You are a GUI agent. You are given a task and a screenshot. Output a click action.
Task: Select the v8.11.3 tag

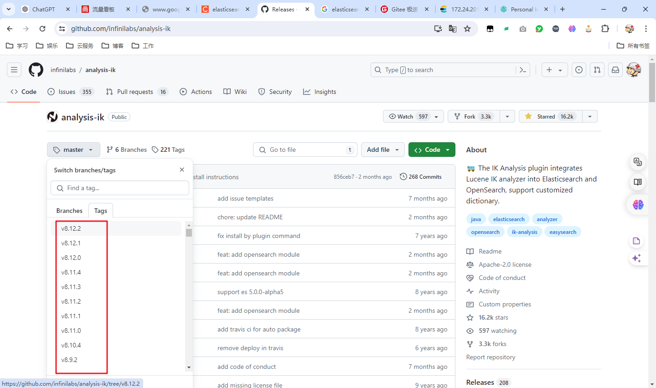click(x=72, y=287)
